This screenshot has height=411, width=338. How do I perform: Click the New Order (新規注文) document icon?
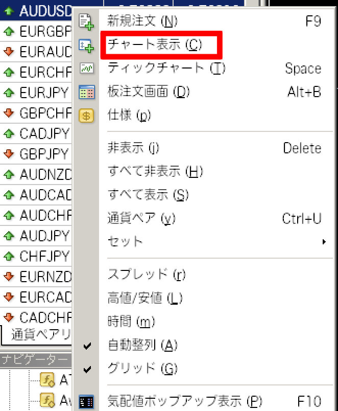(x=86, y=21)
